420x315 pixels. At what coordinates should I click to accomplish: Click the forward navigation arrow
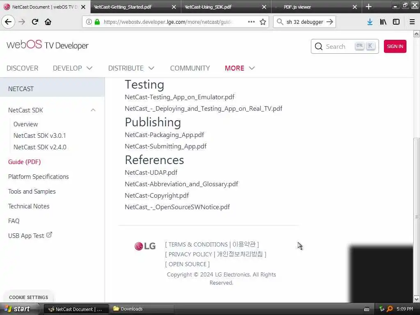pyautogui.click(x=22, y=22)
